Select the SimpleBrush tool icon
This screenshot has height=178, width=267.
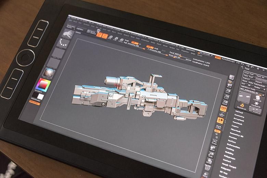coord(242,107)
